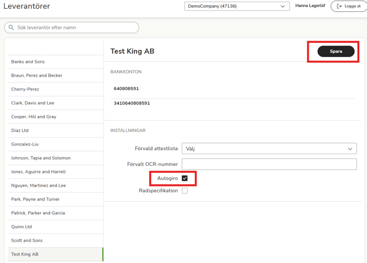Click the search magnifier icon
The height and width of the screenshot is (263, 367).
[x=11, y=28]
